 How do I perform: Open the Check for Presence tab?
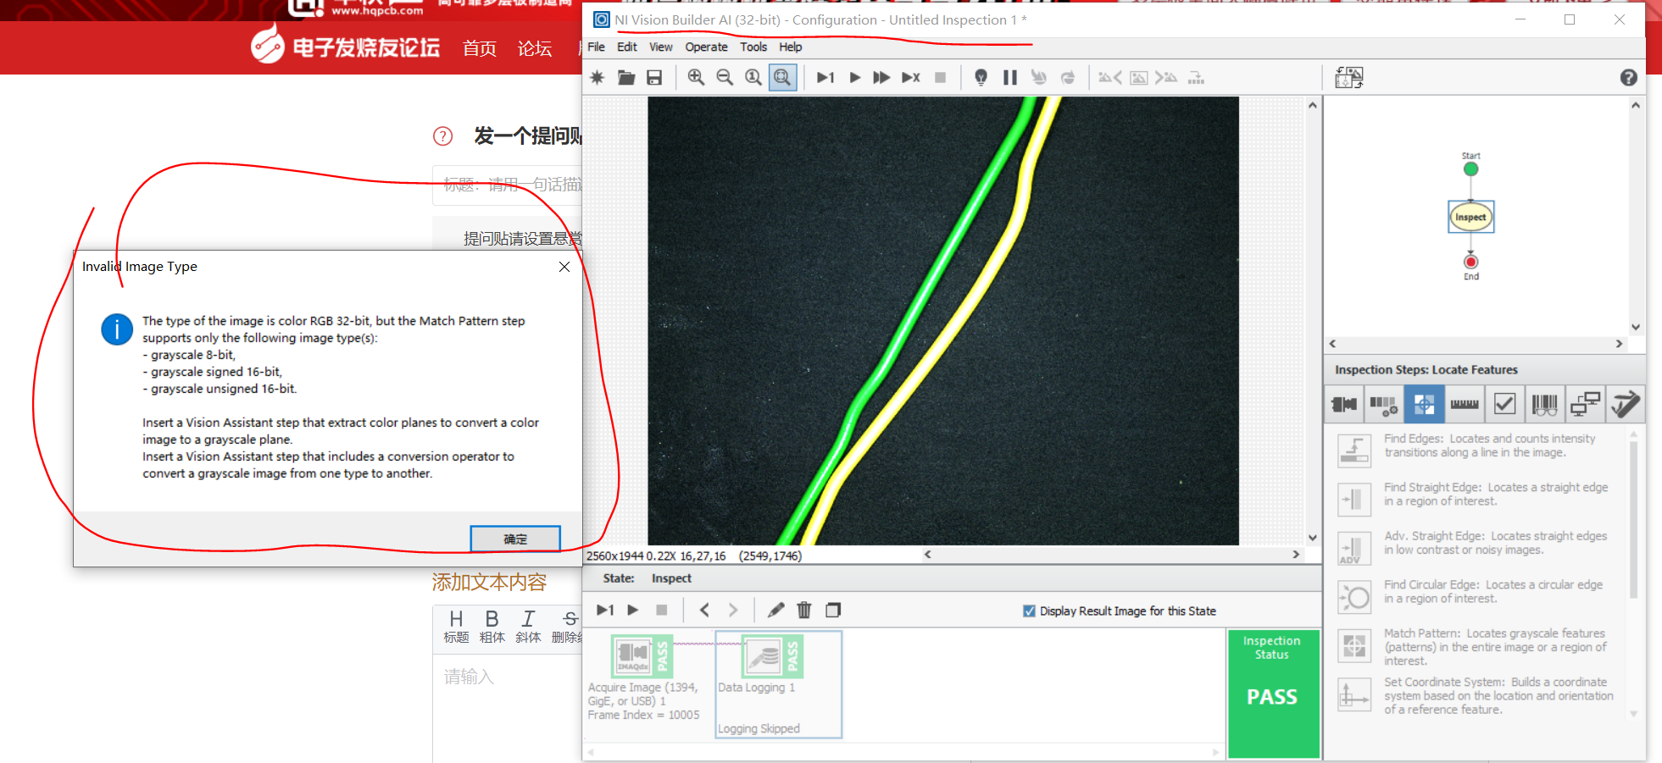coord(1504,405)
